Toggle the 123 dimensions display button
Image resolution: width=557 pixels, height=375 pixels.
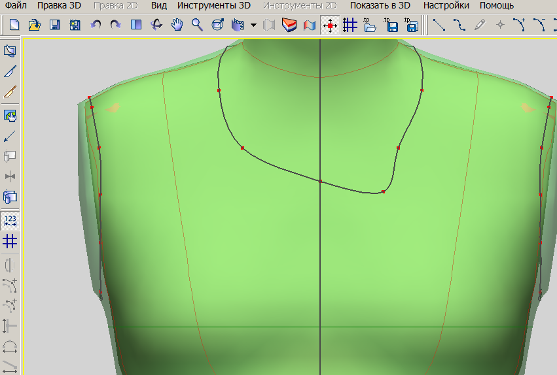(10, 220)
